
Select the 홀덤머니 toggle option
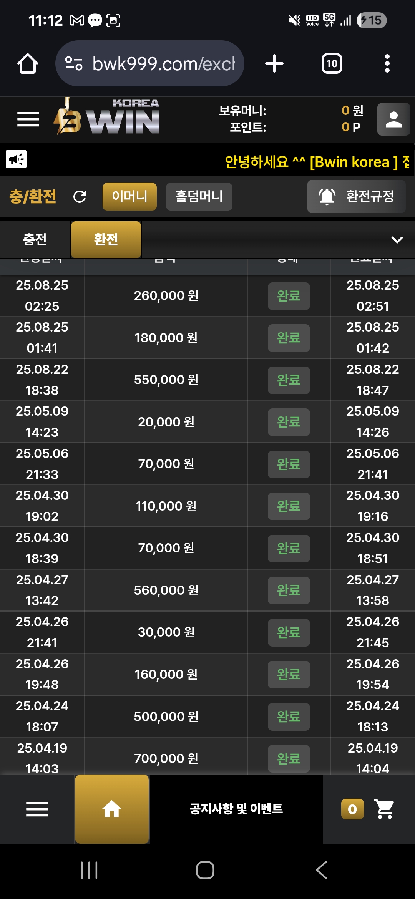[x=199, y=197]
